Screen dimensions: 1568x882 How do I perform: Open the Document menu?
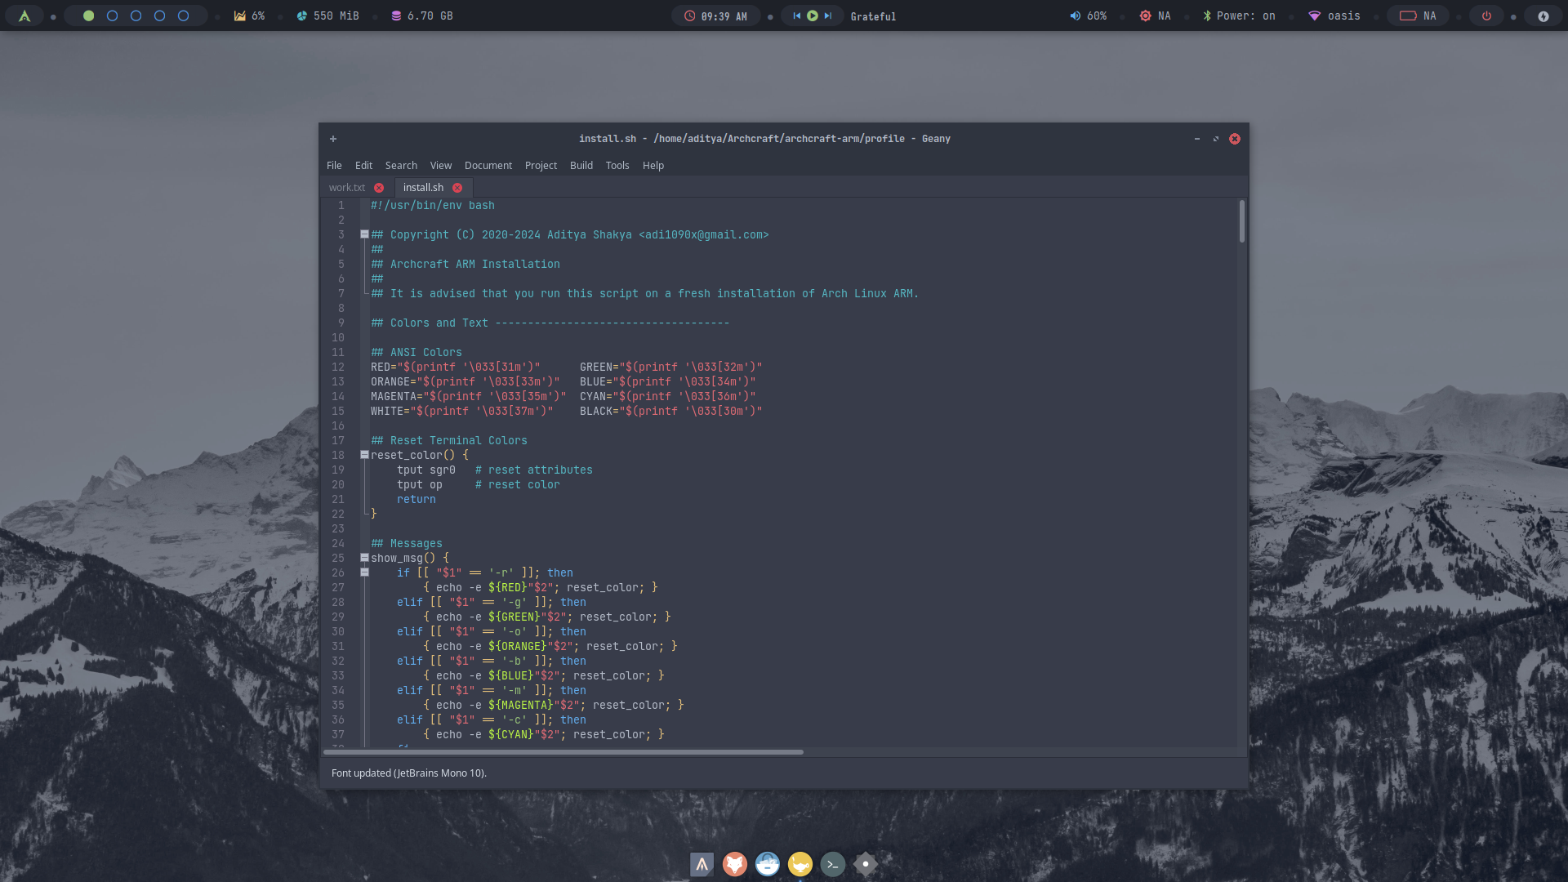pyautogui.click(x=488, y=165)
